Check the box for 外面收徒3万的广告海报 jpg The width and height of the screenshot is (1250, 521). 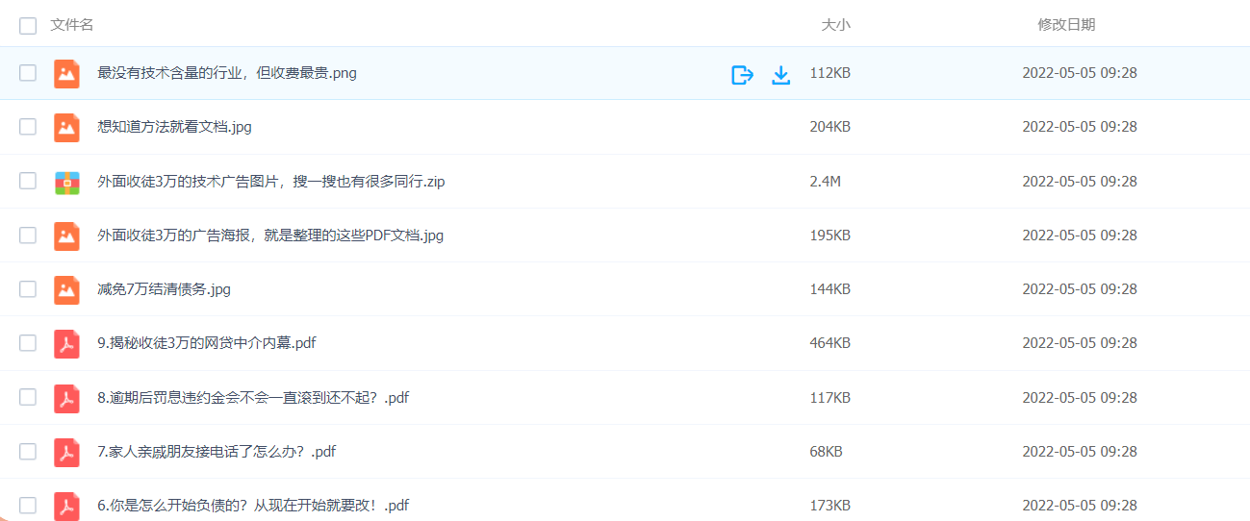coord(28,236)
